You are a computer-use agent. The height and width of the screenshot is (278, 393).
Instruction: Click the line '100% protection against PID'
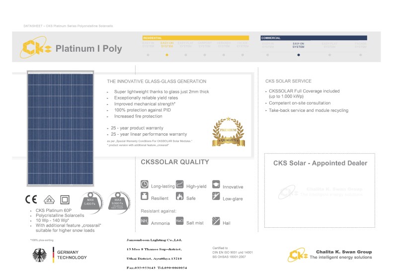pos(143,110)
